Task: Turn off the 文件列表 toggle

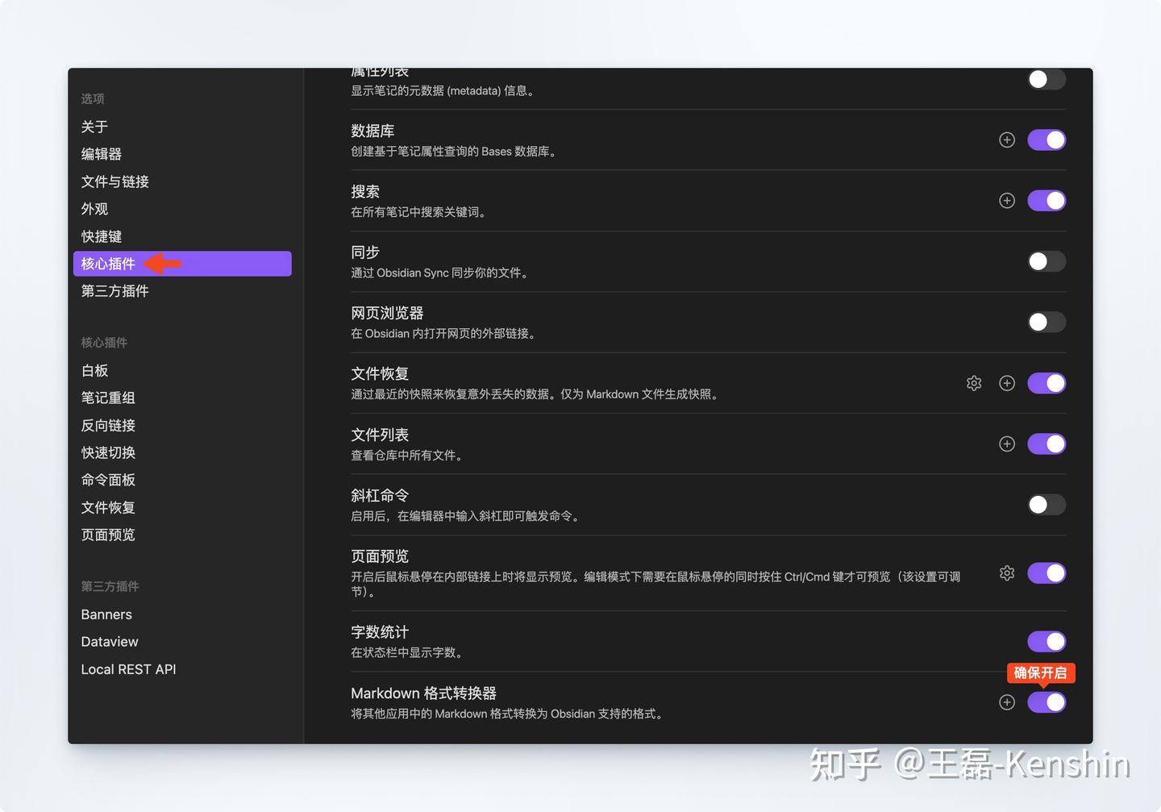Action: point(1047,444)
